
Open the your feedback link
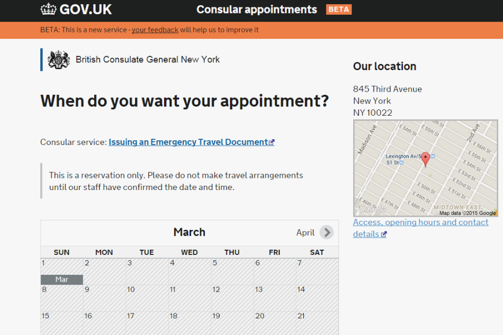click(x=155, y=30)
